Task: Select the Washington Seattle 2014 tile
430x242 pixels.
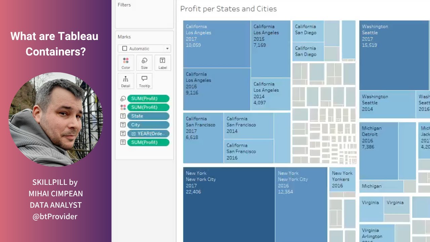Action: (x=387, y=104)
